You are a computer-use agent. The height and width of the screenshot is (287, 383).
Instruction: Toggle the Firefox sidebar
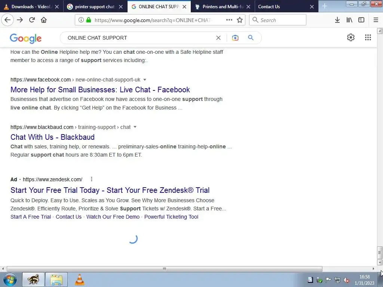pyautogui.click(x=361, y=20)
